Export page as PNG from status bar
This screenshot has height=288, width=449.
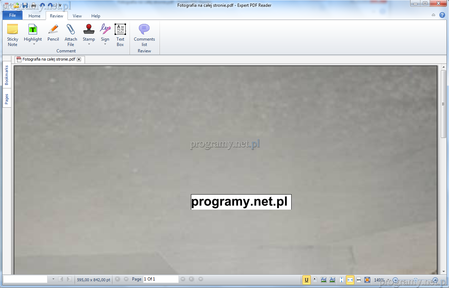click(x=324, y=280)
